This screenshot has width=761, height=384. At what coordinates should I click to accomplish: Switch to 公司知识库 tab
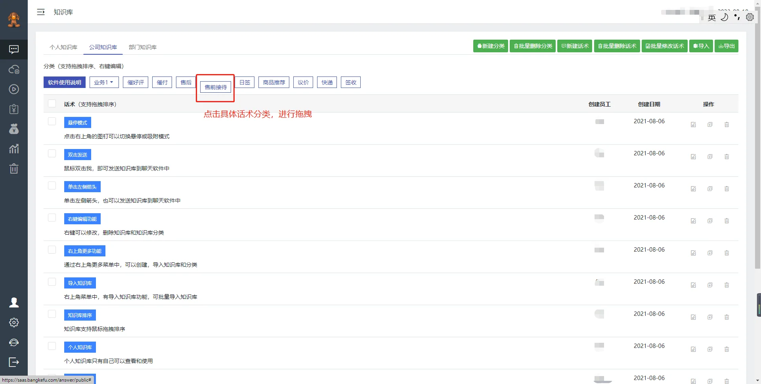pyautogui.click(x=103, y=47)
